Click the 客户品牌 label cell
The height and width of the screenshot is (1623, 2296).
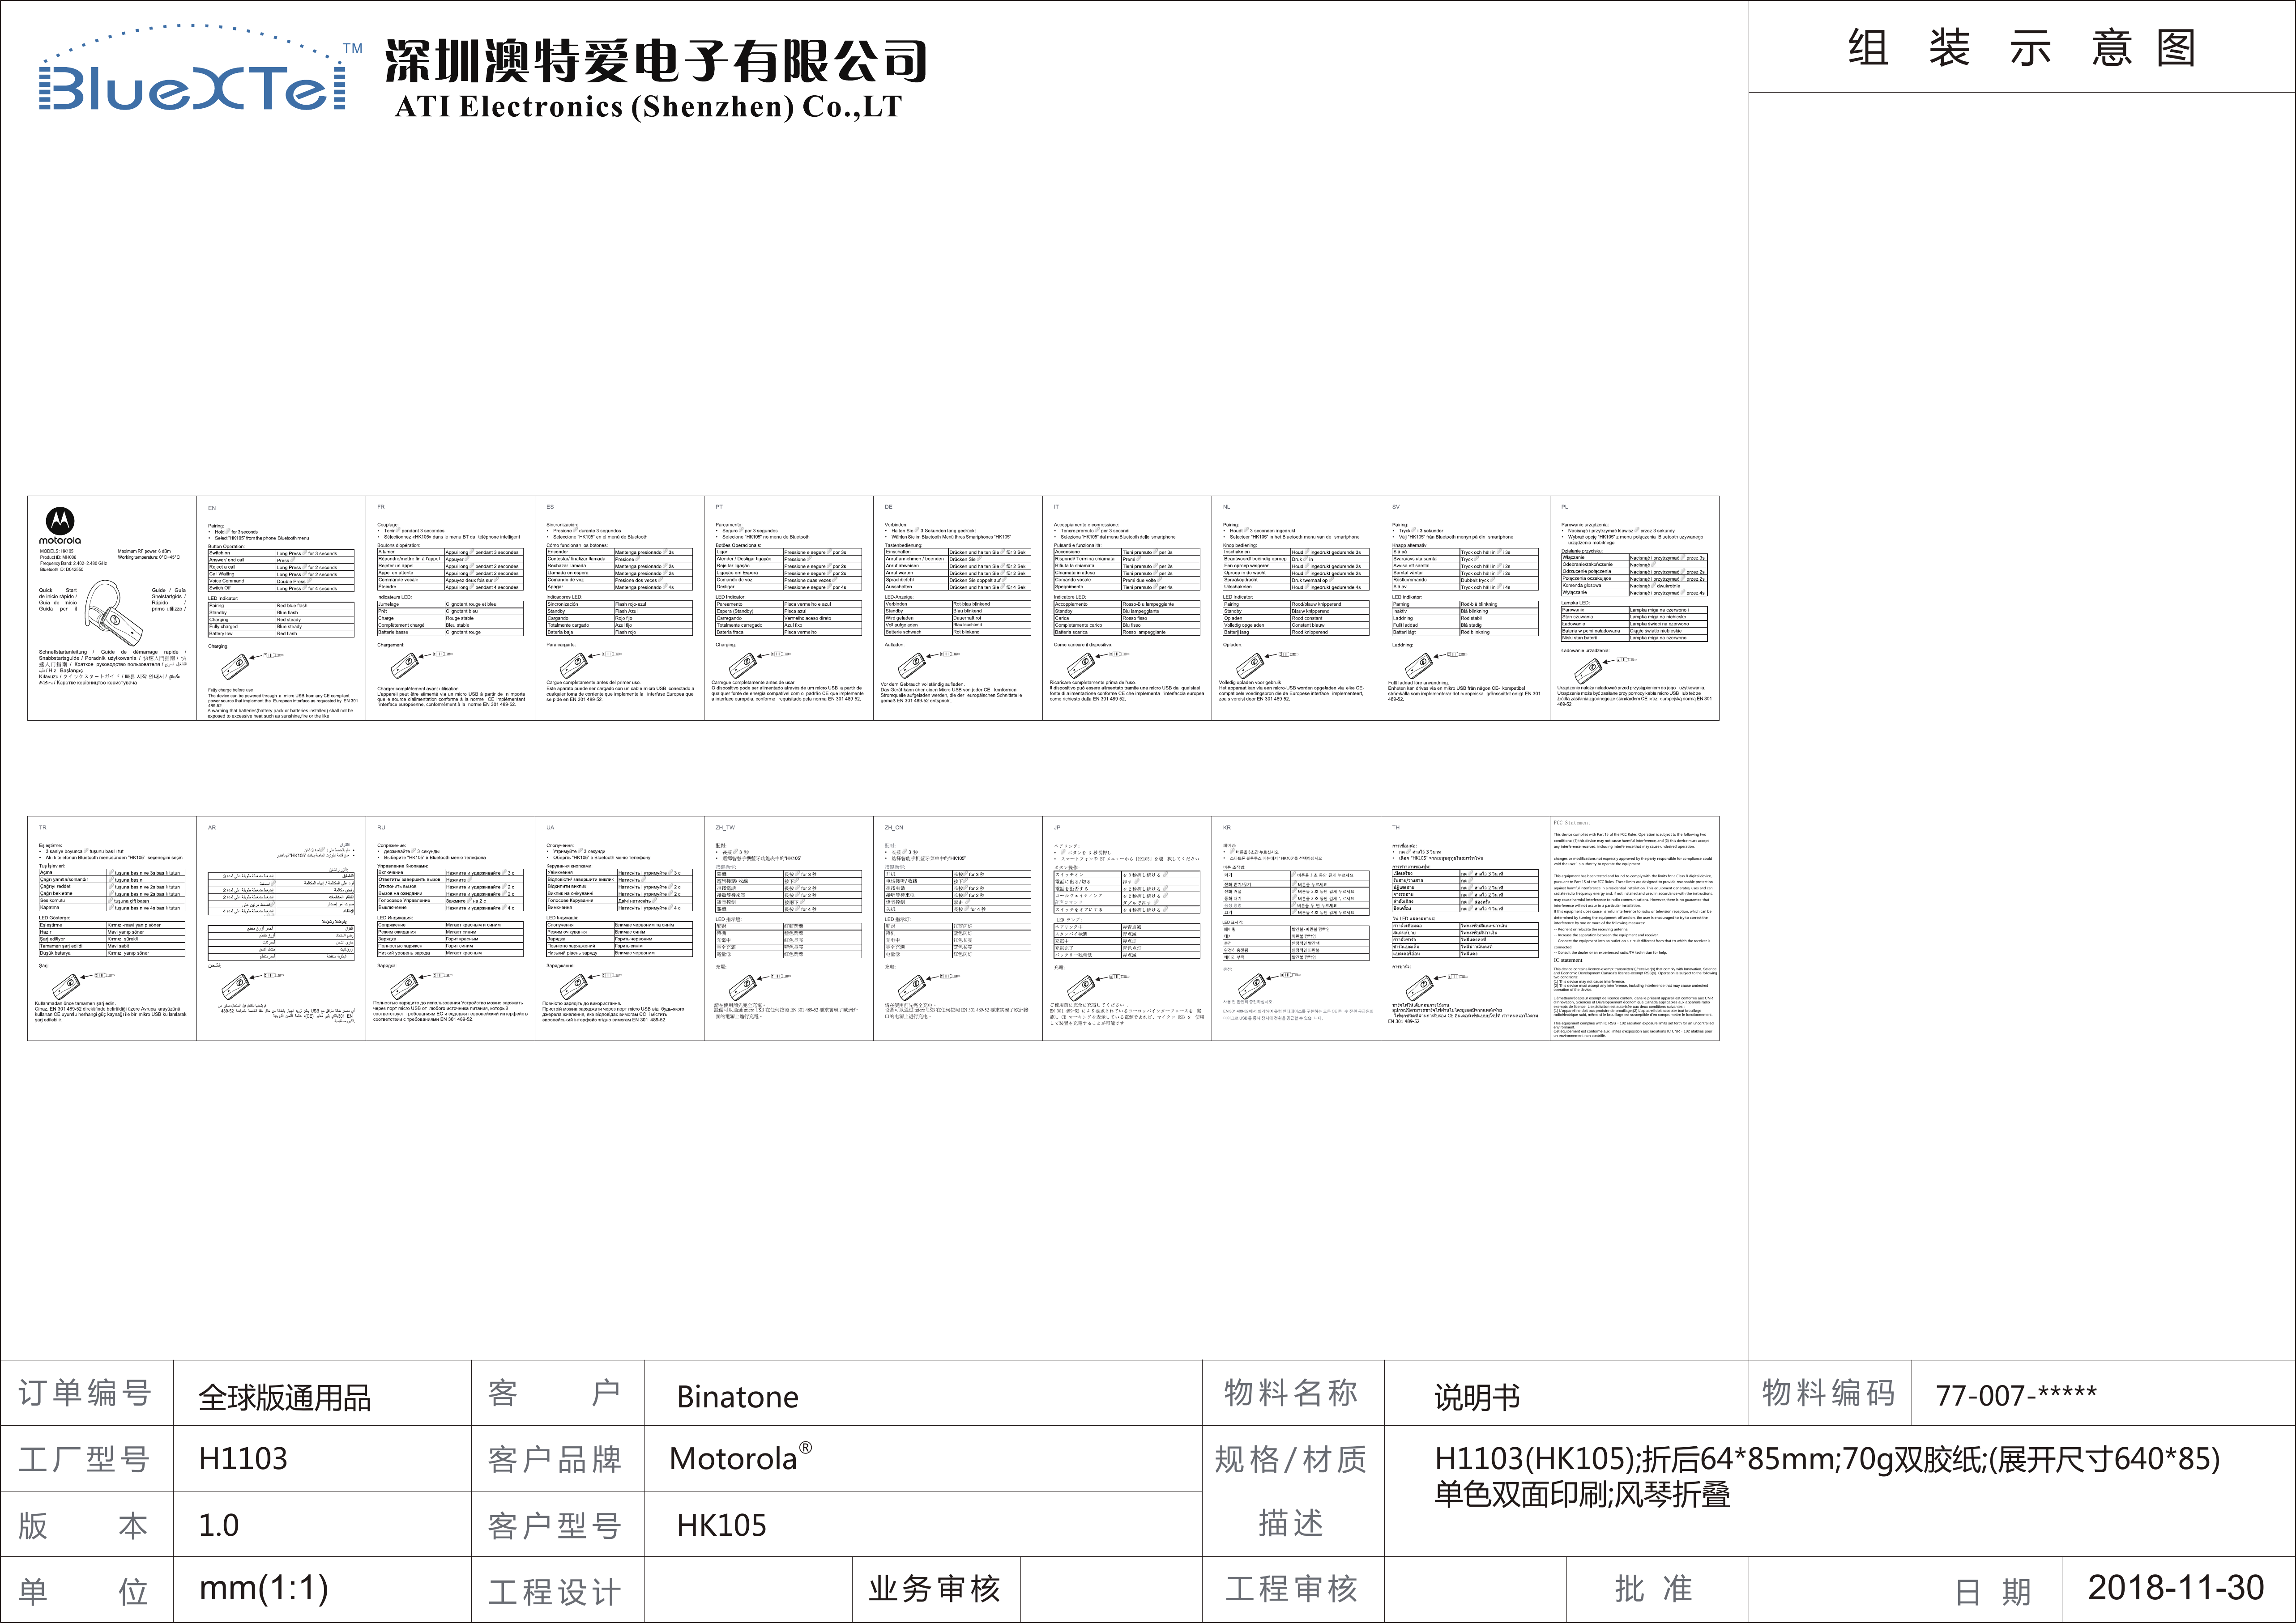(x=557, y=1458)
